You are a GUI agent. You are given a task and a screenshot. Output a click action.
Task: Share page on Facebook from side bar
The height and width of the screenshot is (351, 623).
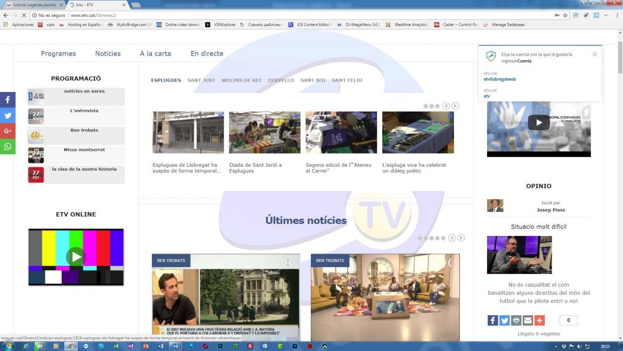click(x=7, y=99)
